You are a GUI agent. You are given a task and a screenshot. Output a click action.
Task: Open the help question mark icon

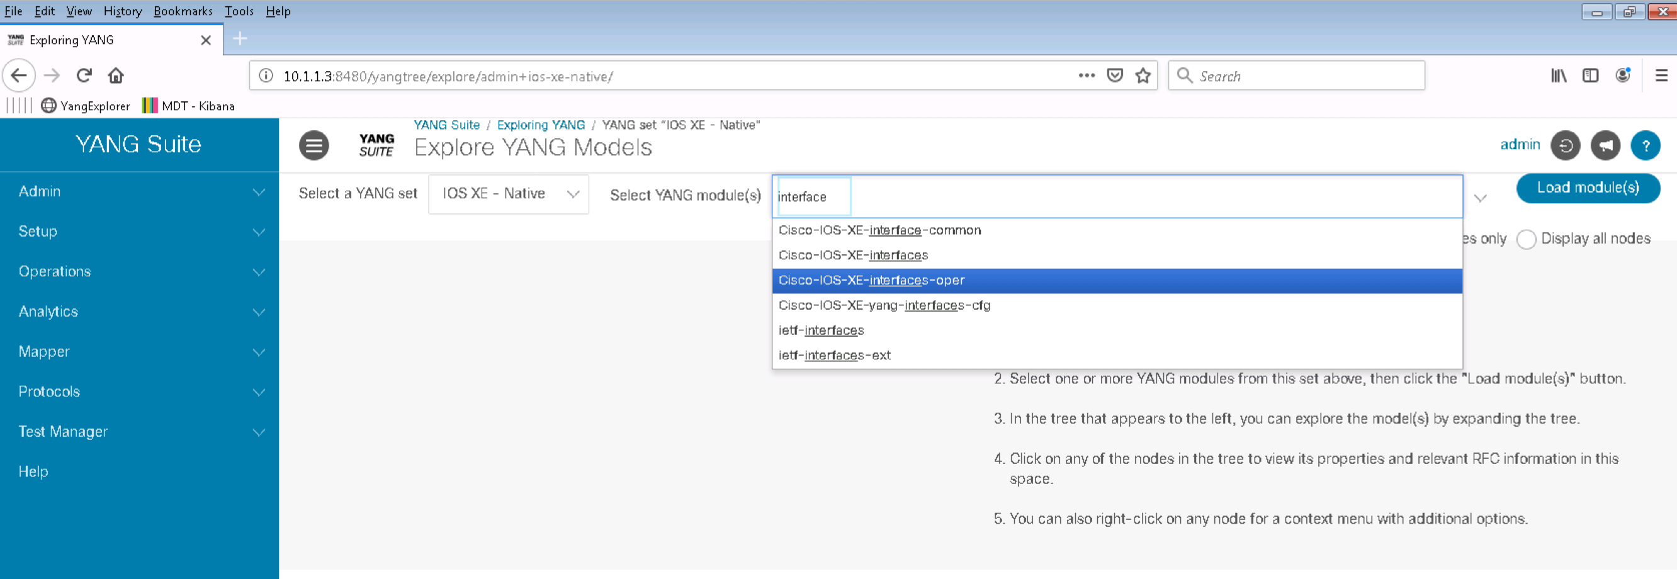[1646, 145]
